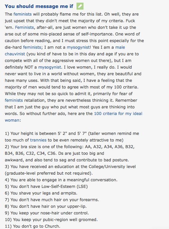Screen dimensions: 169x229
Task: Click the word male in the male chauvinist link
Action: [x=120, y=47]
